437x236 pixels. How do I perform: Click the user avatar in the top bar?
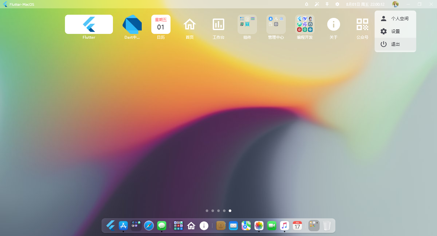[x=395, y=4]
